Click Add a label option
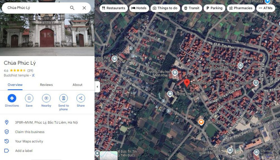This screenshot has height=160, width=280. tap(24, 151)
